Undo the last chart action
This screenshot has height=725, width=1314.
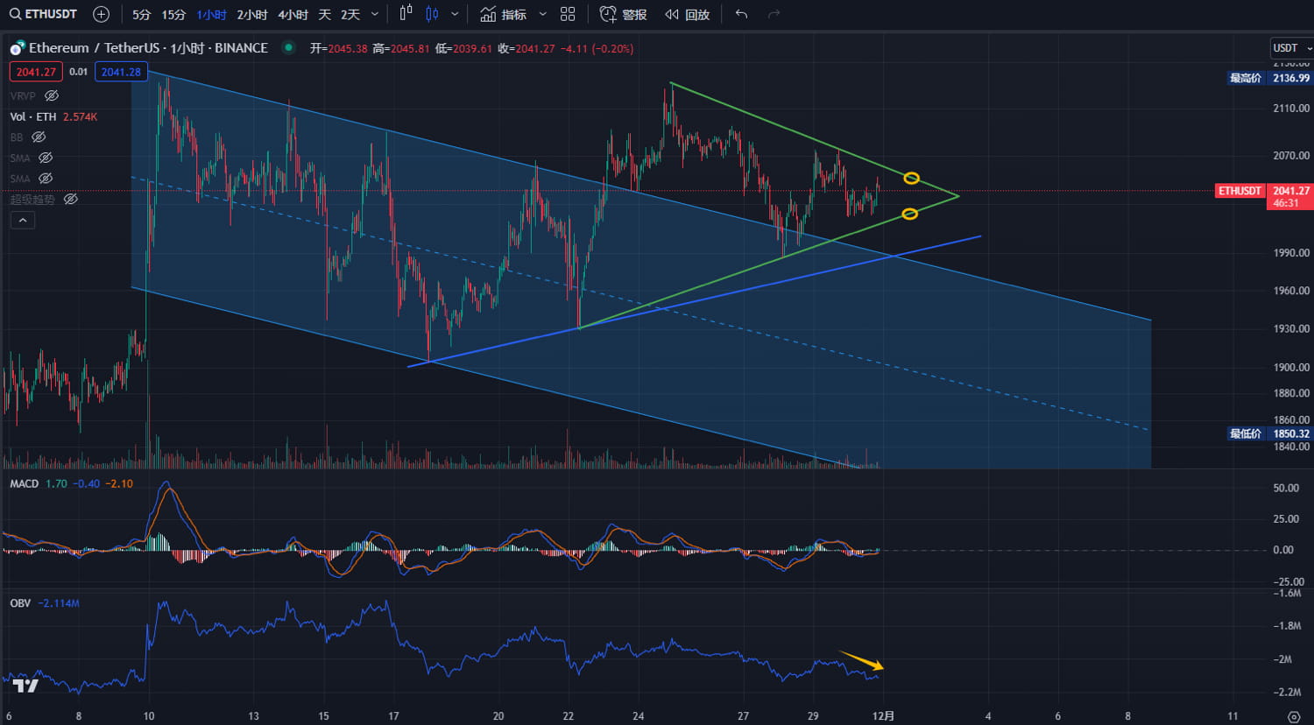pyautogui.click(x=741, y=14)
